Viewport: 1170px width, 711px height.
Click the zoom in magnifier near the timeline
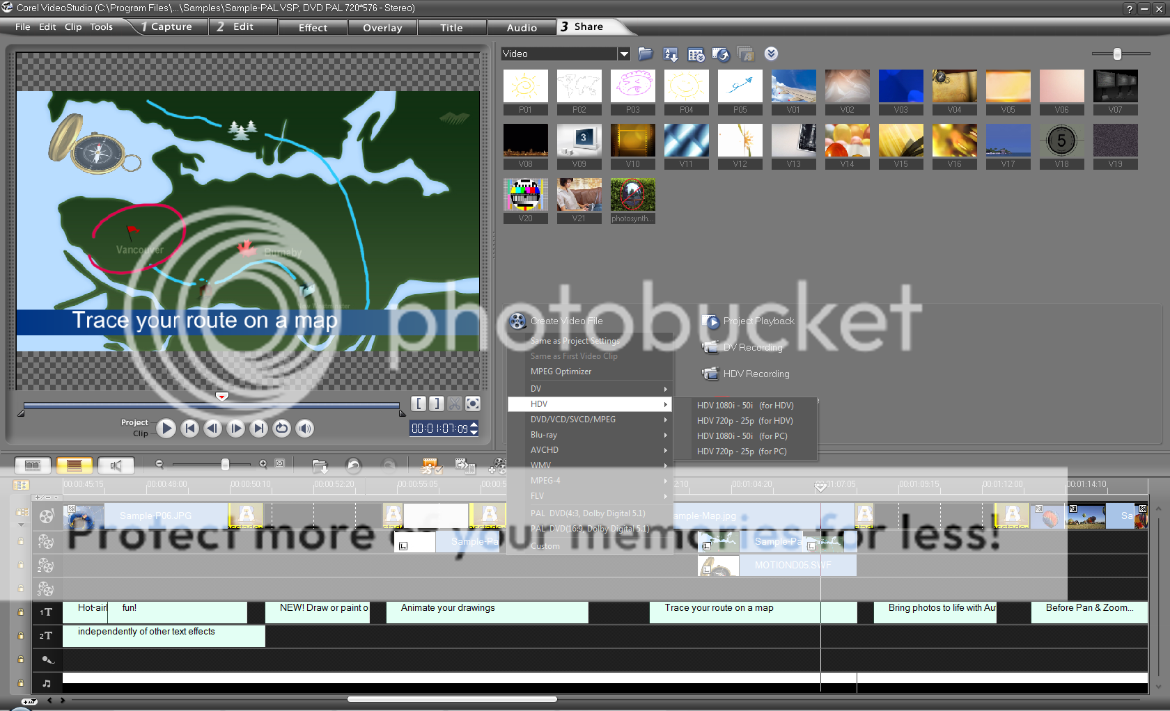[x=264, y=464]
